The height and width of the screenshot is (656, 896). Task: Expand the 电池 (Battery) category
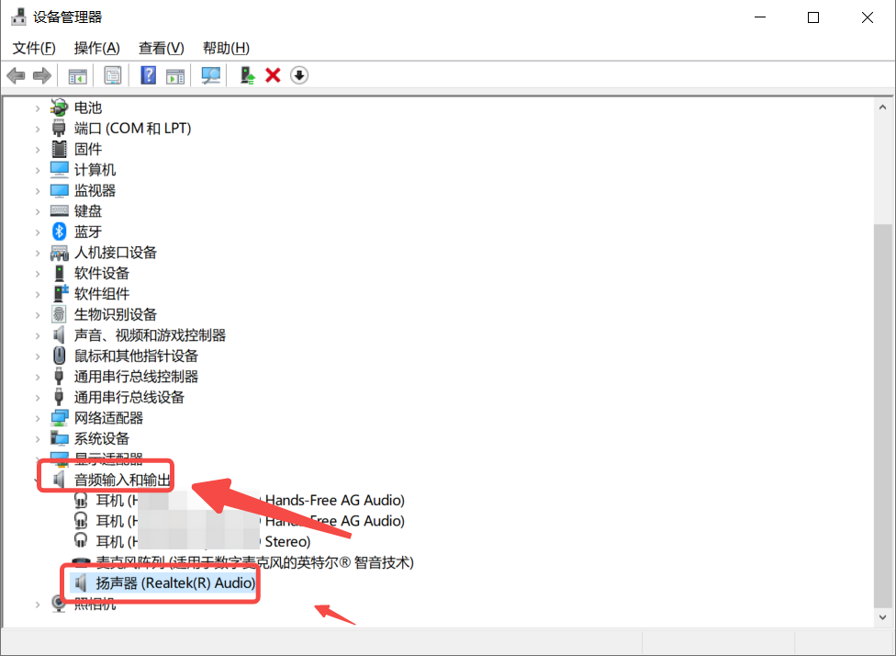(38, 107)
